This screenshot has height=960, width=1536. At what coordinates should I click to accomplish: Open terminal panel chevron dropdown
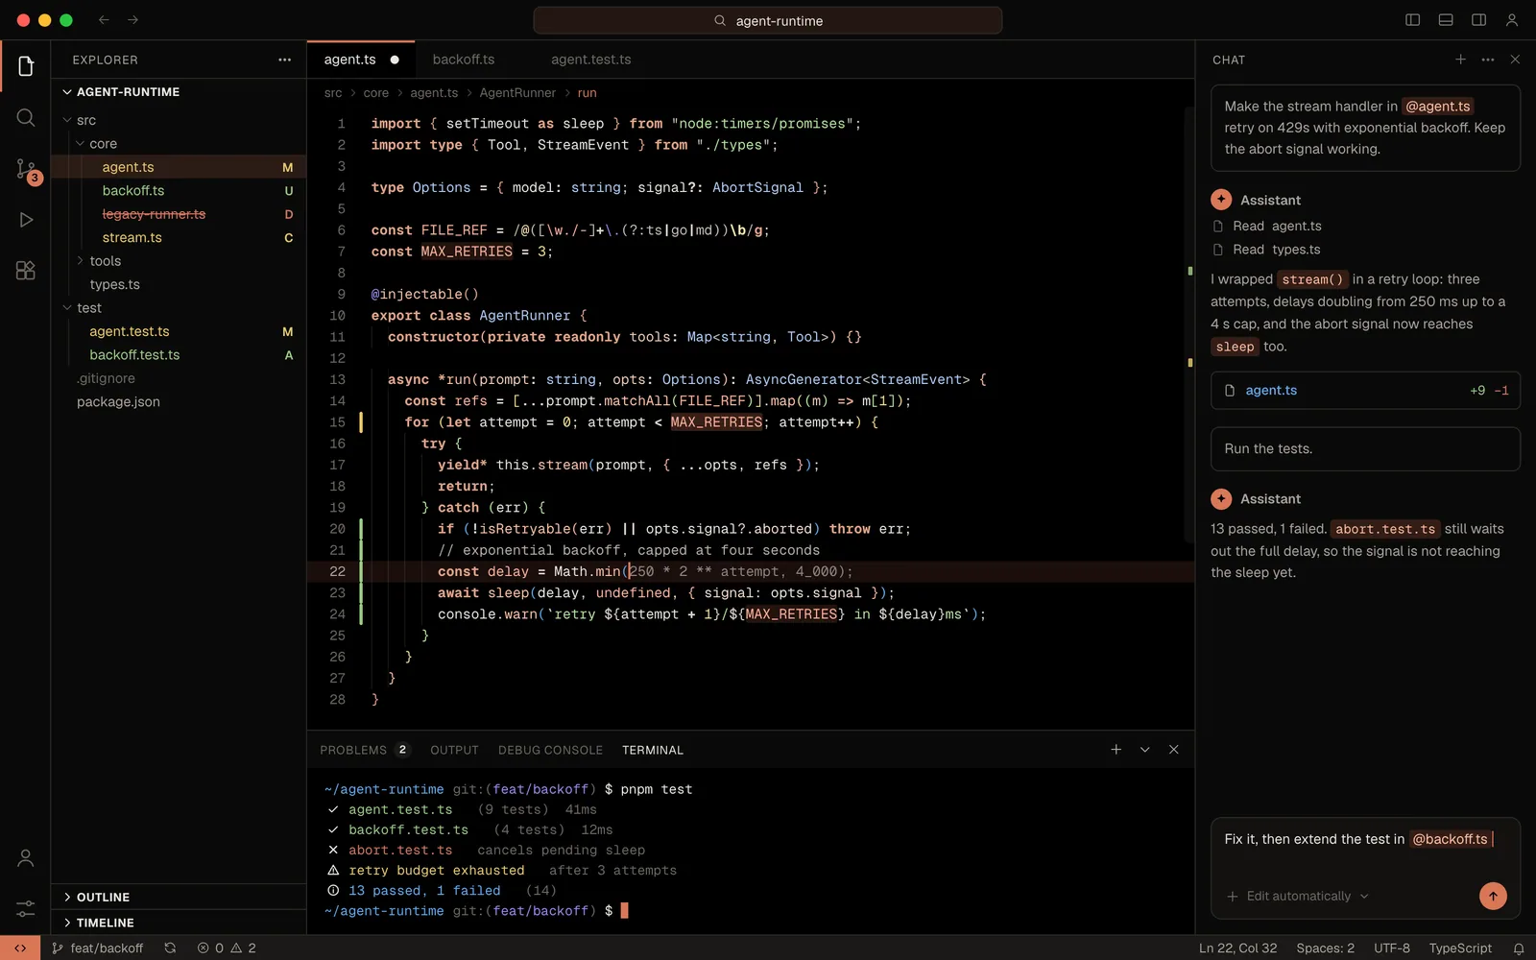[1144, 750]
